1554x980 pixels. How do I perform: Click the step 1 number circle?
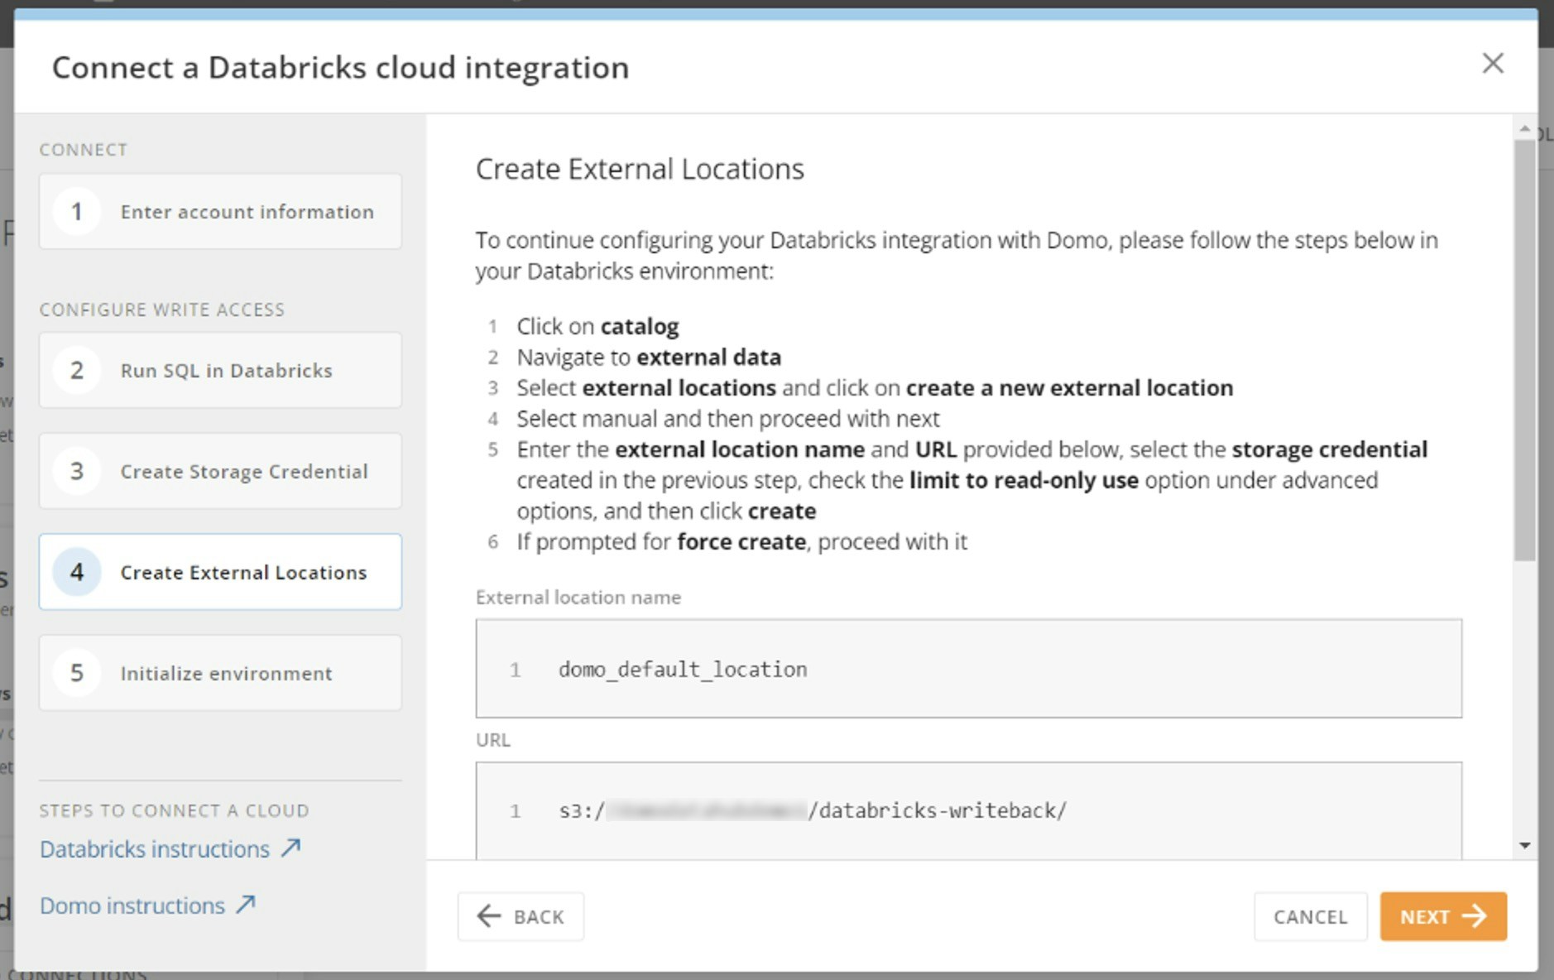click(x=77, y=212)
